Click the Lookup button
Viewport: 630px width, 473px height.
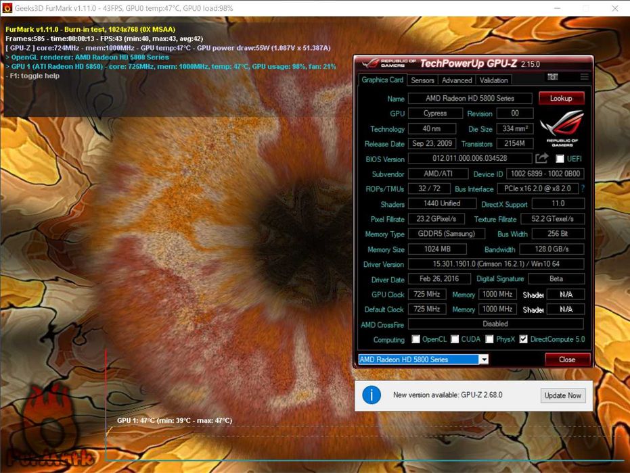click(561, 98)
